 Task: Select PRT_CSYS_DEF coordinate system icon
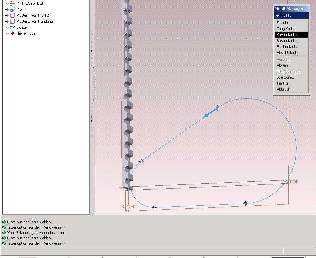[x=12, y=3]
